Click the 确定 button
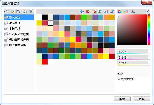Image resolution: width=154 pixels, height=105 pixels. point(122,99)
